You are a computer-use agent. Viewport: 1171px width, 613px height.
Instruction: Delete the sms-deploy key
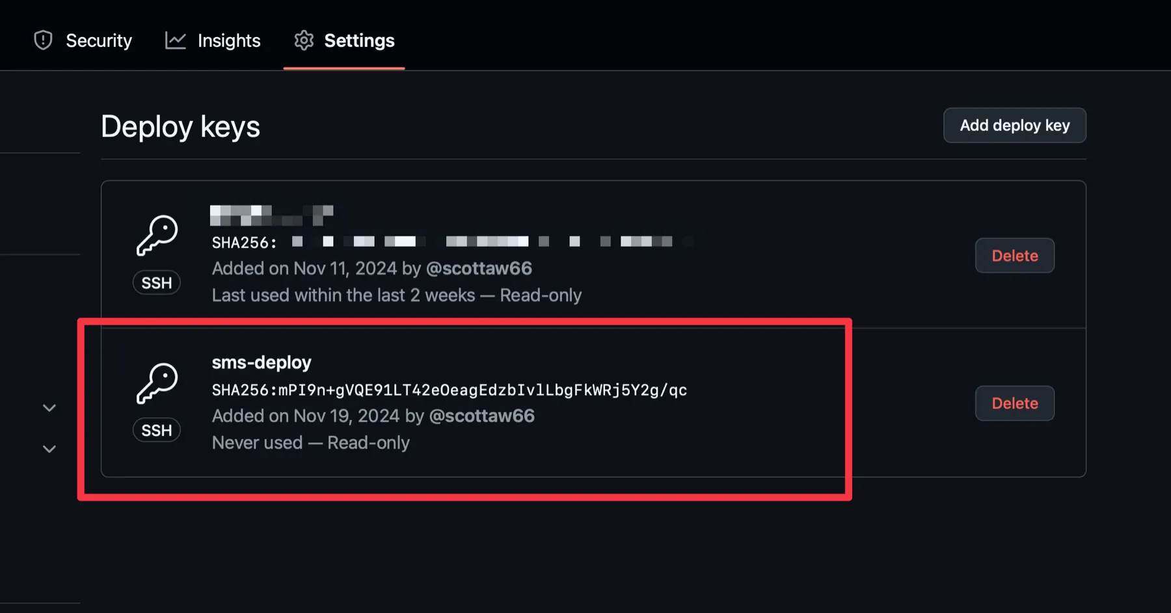coord(1014,403)
